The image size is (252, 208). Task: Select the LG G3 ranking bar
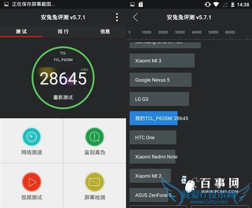tap(159, 99)
